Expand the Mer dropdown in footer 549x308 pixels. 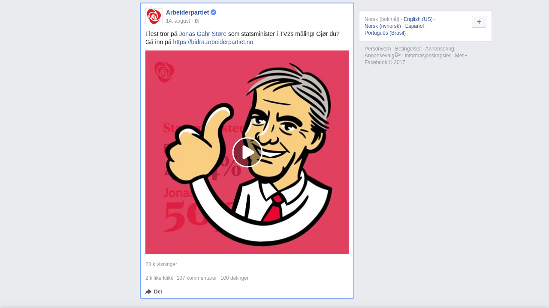[461, 56]
